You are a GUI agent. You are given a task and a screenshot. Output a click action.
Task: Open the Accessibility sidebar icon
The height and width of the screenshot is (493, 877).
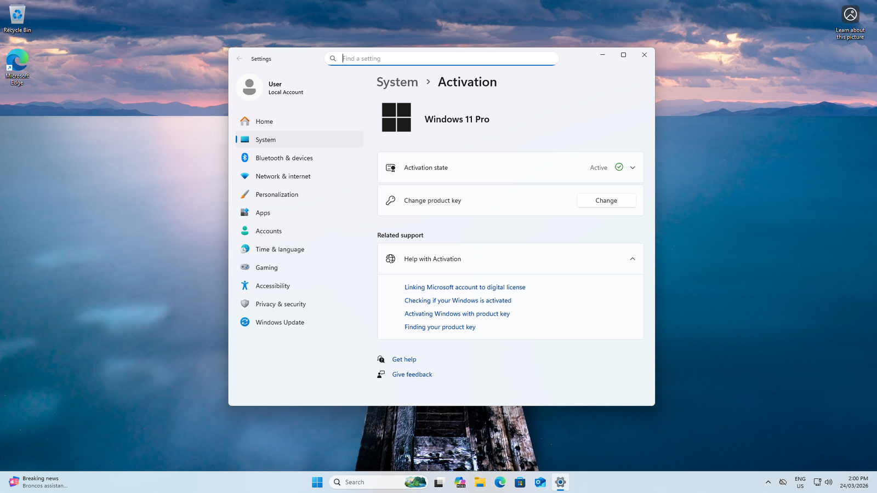click(x=244, y=286)
